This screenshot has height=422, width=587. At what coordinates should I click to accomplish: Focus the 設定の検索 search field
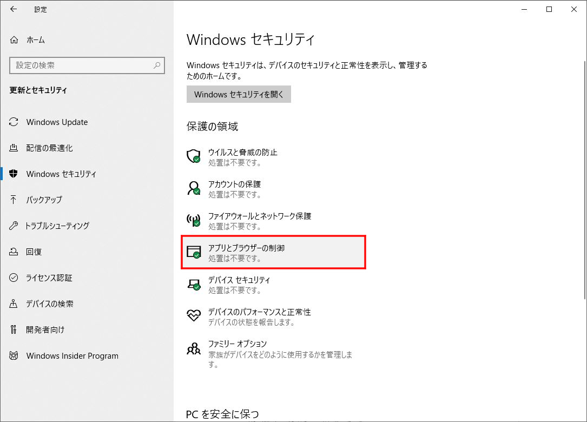[x=87, y=65]
